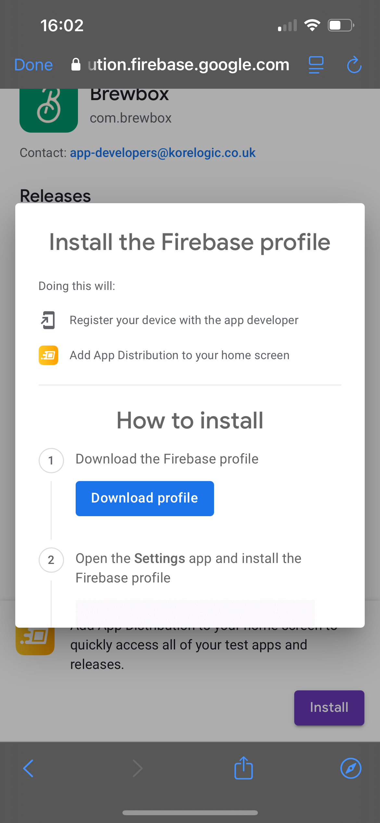Tap the battery indicator in status bar
Screen dimensions: 380x823
pyautogui.click(x=341, y=25)
